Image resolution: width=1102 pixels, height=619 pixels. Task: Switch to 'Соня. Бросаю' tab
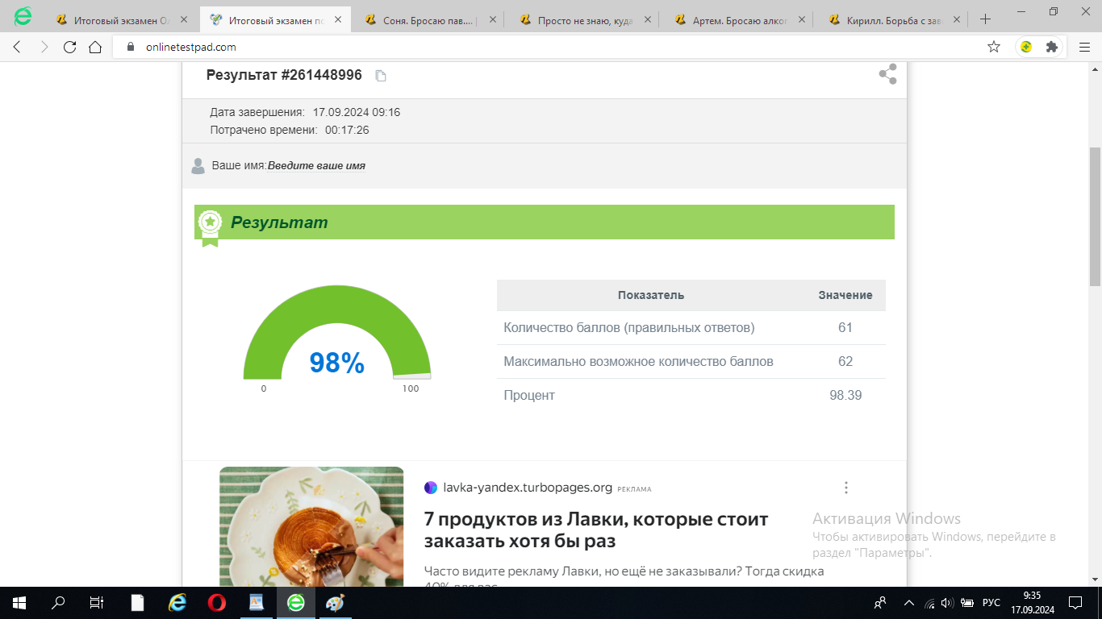tap(426, 19)
